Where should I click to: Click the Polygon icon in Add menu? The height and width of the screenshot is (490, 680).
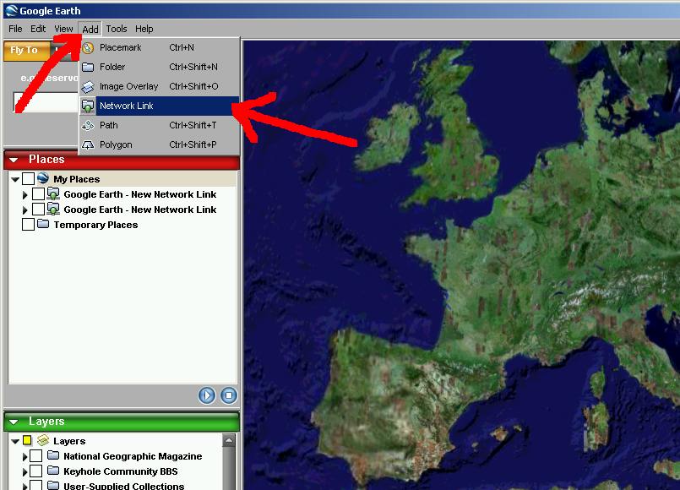pyautogui.click(x=88, y=144)
